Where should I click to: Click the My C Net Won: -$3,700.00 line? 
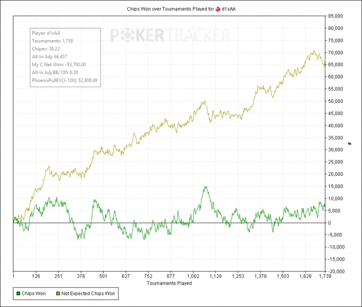pos(59,65)
